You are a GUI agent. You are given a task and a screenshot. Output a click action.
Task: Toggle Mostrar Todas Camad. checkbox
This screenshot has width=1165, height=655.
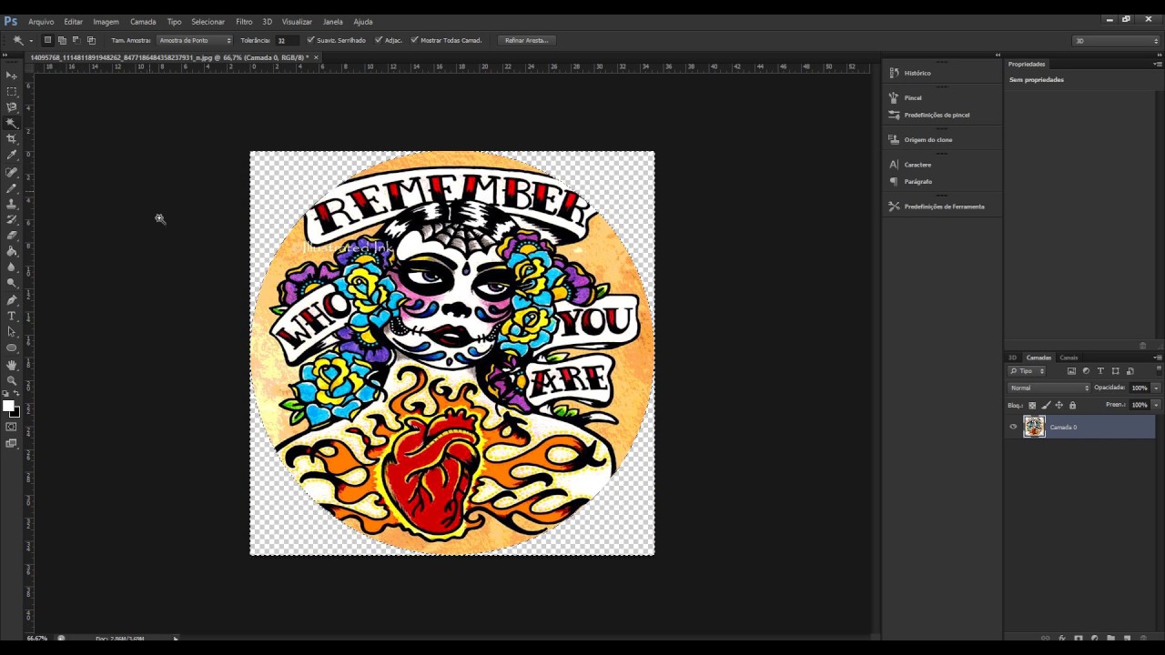(415, 40)
